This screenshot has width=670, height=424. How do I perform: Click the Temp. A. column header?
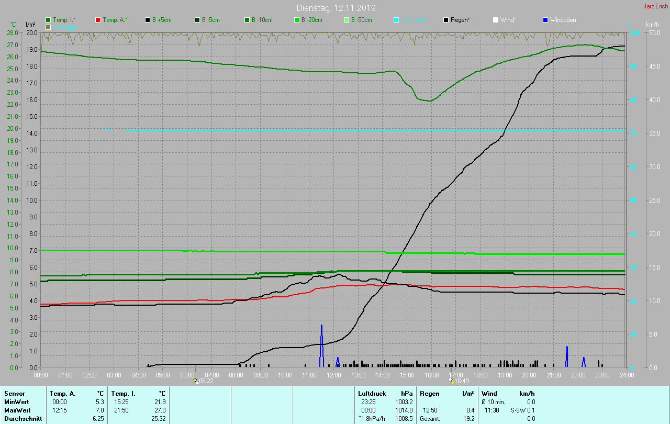[x=62, y=393]
